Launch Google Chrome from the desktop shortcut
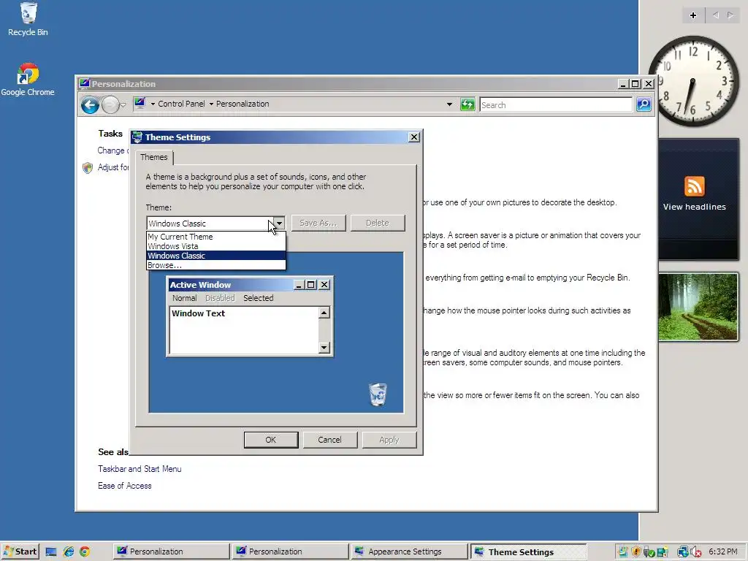This screenshot has height=561, width=748. [28, 79]
